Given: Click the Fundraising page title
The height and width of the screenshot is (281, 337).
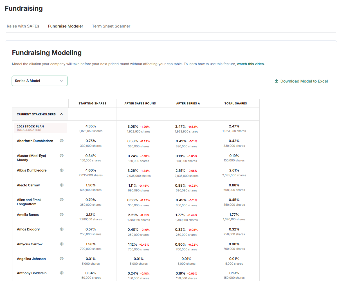Looking at the screenshot, I should click(24, 8).
